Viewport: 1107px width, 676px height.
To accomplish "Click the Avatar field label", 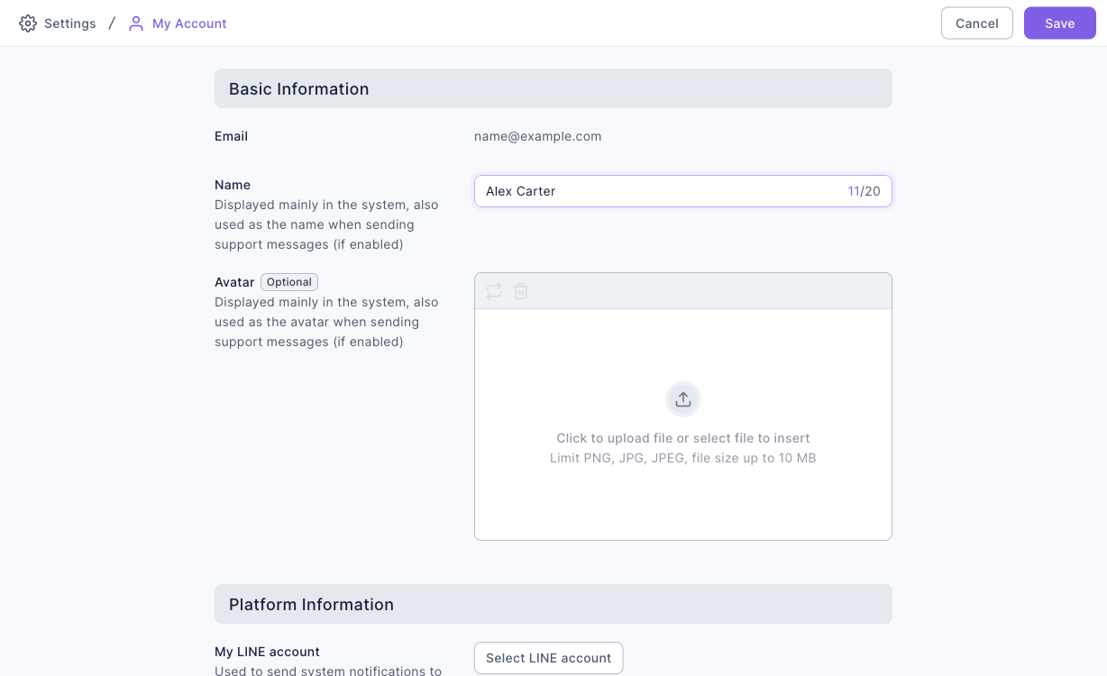I will tap(234, 282).
